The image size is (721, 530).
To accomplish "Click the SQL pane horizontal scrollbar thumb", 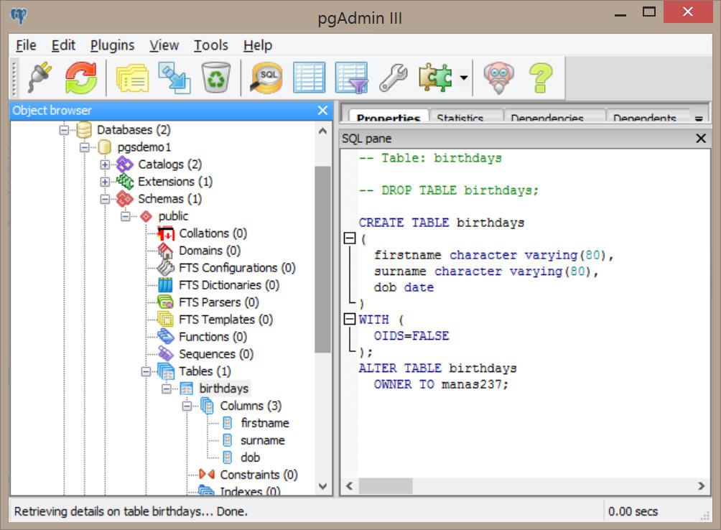I will [386, 486].
